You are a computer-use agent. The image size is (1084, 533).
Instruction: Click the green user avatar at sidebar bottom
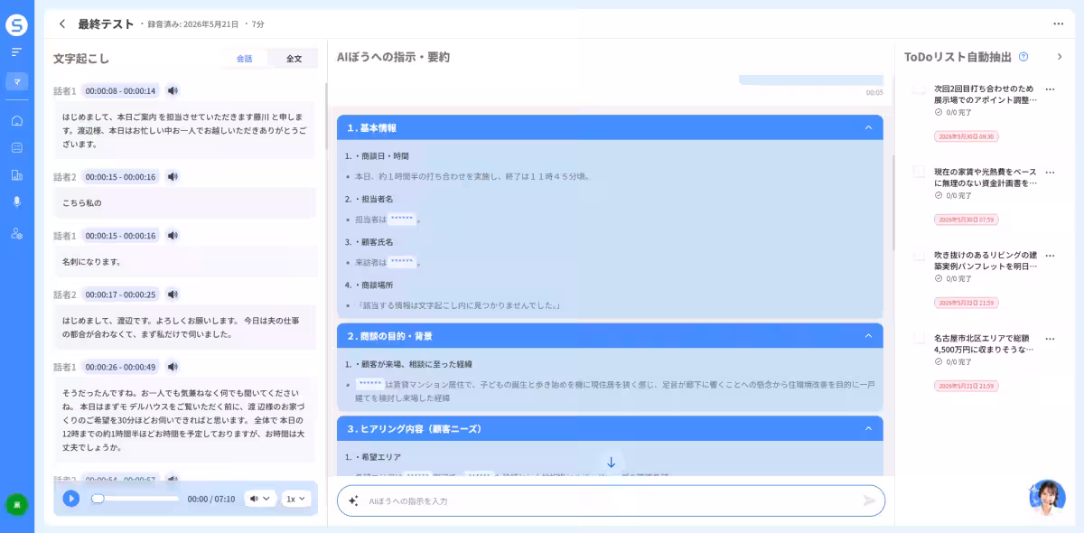(x=16, y=504)
